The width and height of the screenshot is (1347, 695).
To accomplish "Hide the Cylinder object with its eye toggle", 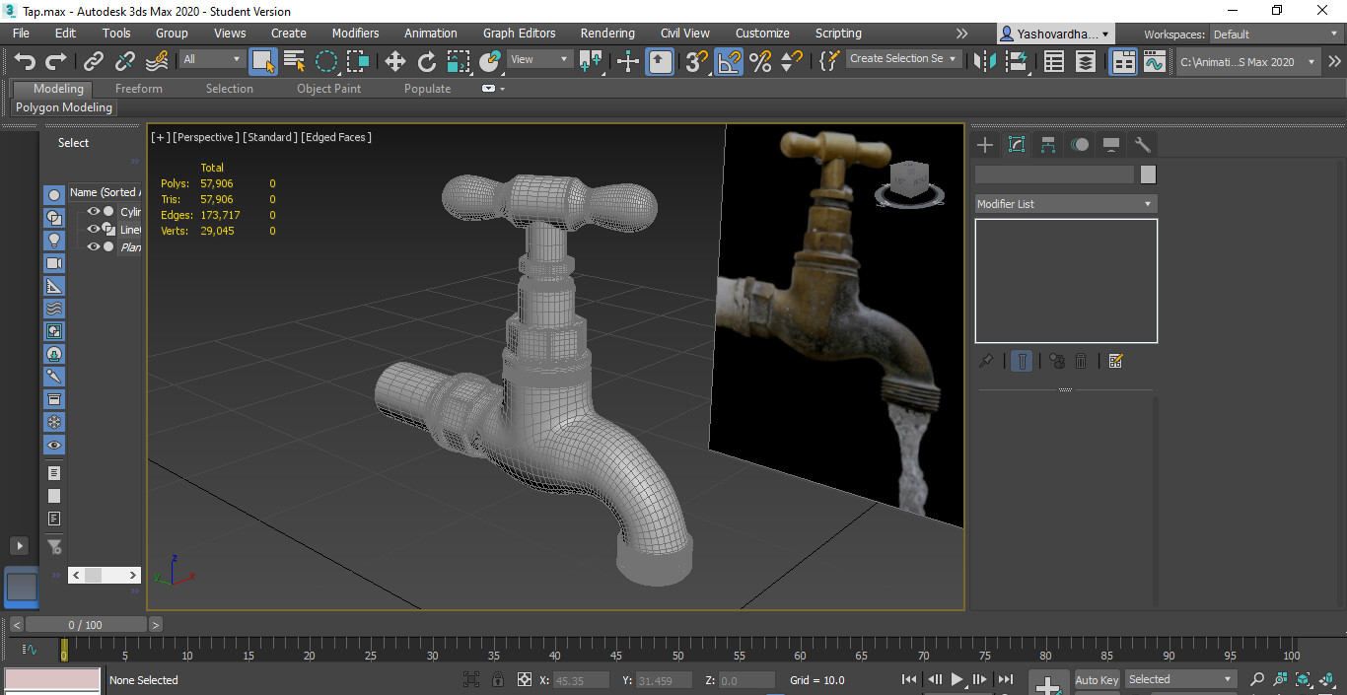I will pos(94,211).
